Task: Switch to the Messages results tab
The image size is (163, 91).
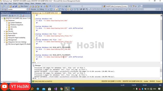Action: coord(37,65)
